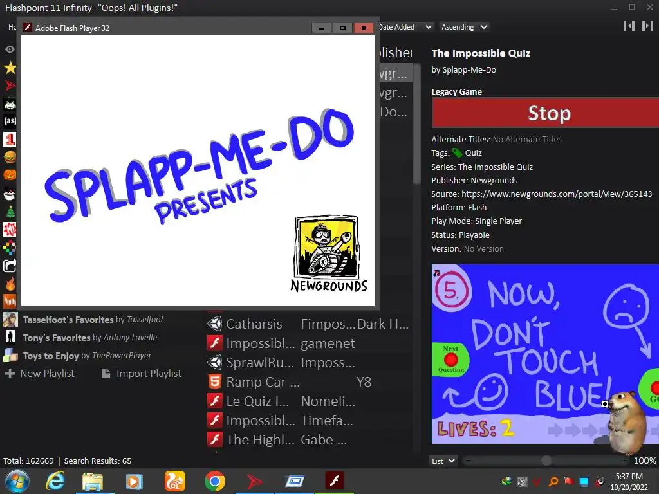This screenshot has width=659, height=494.
Task: Minimize the Adobe Flash Player window
Action: tap(322, 28)
